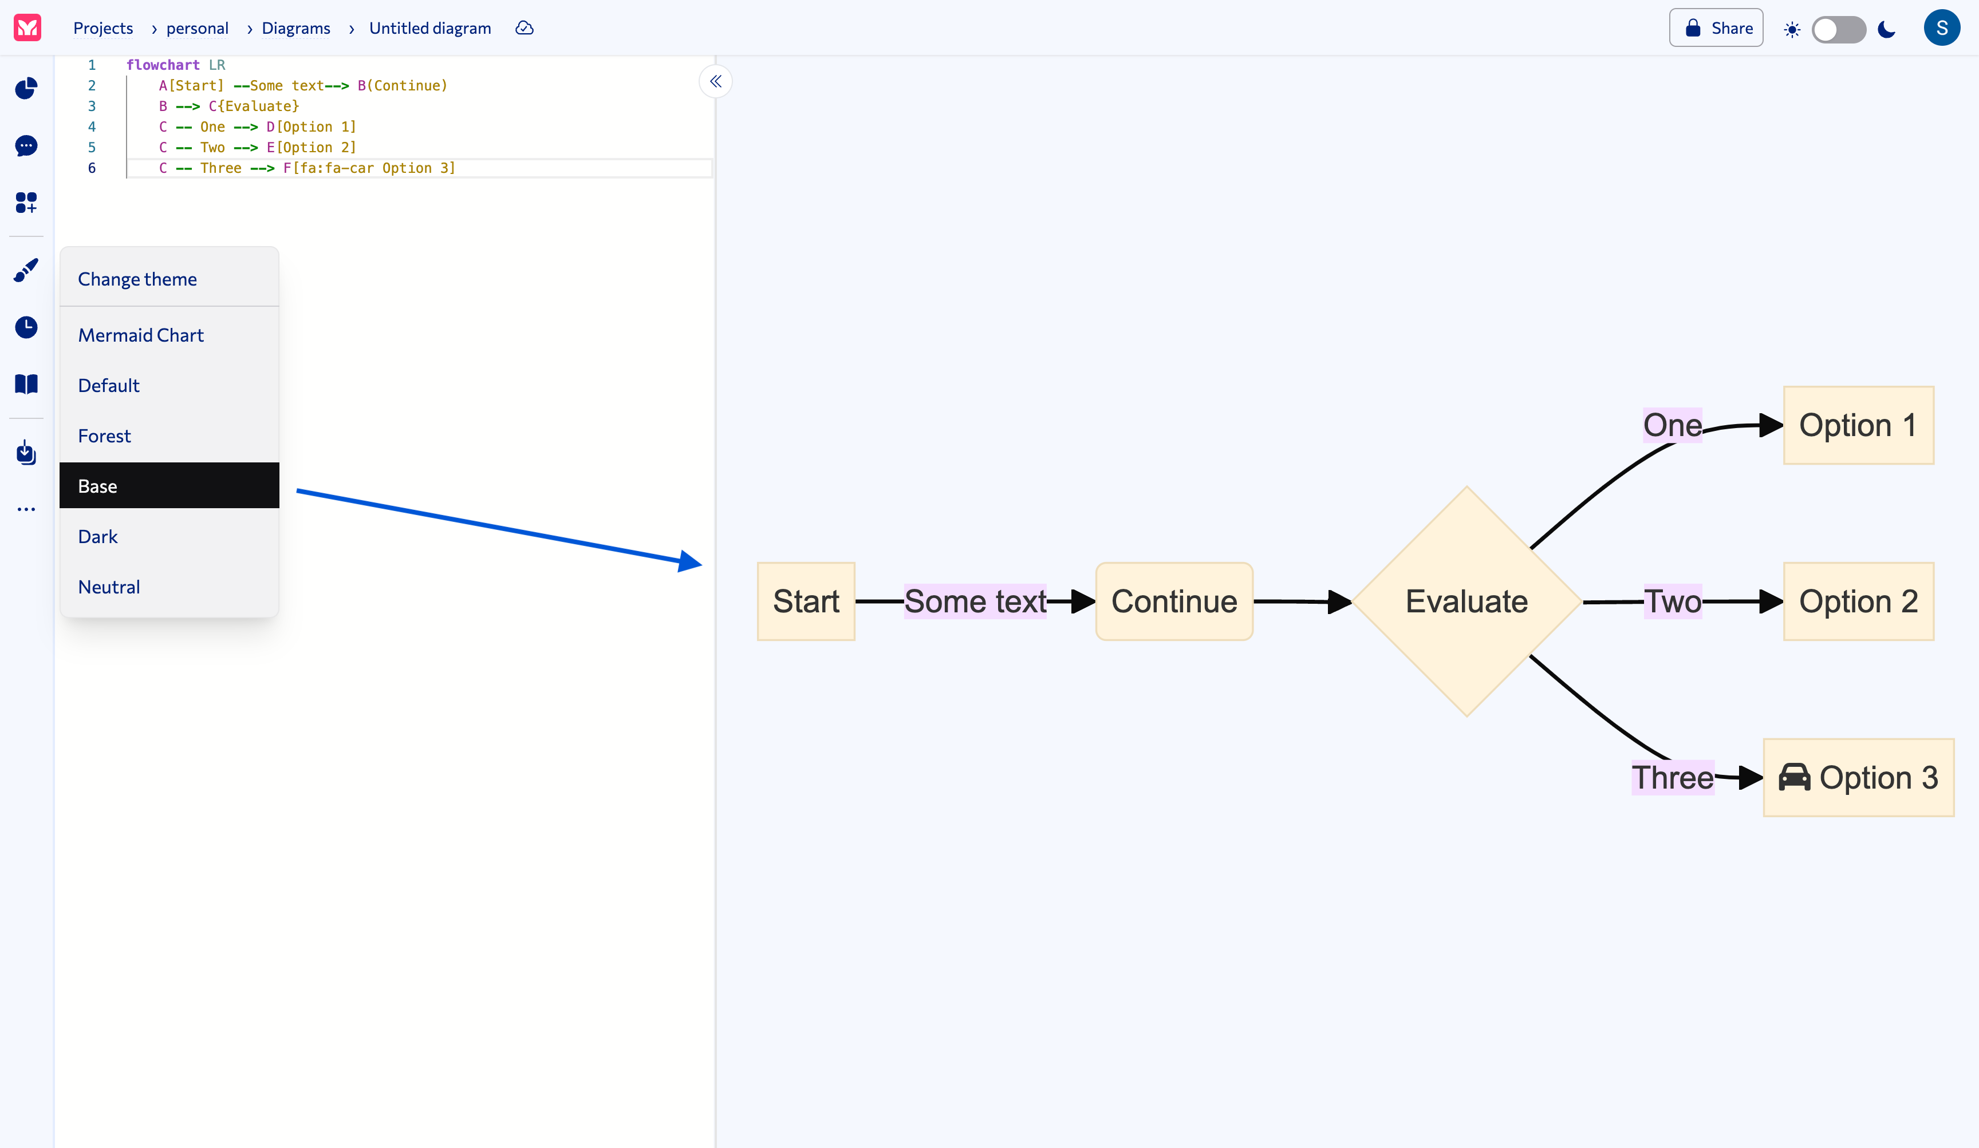Open the sample diagrams panel

click(26, 203)
